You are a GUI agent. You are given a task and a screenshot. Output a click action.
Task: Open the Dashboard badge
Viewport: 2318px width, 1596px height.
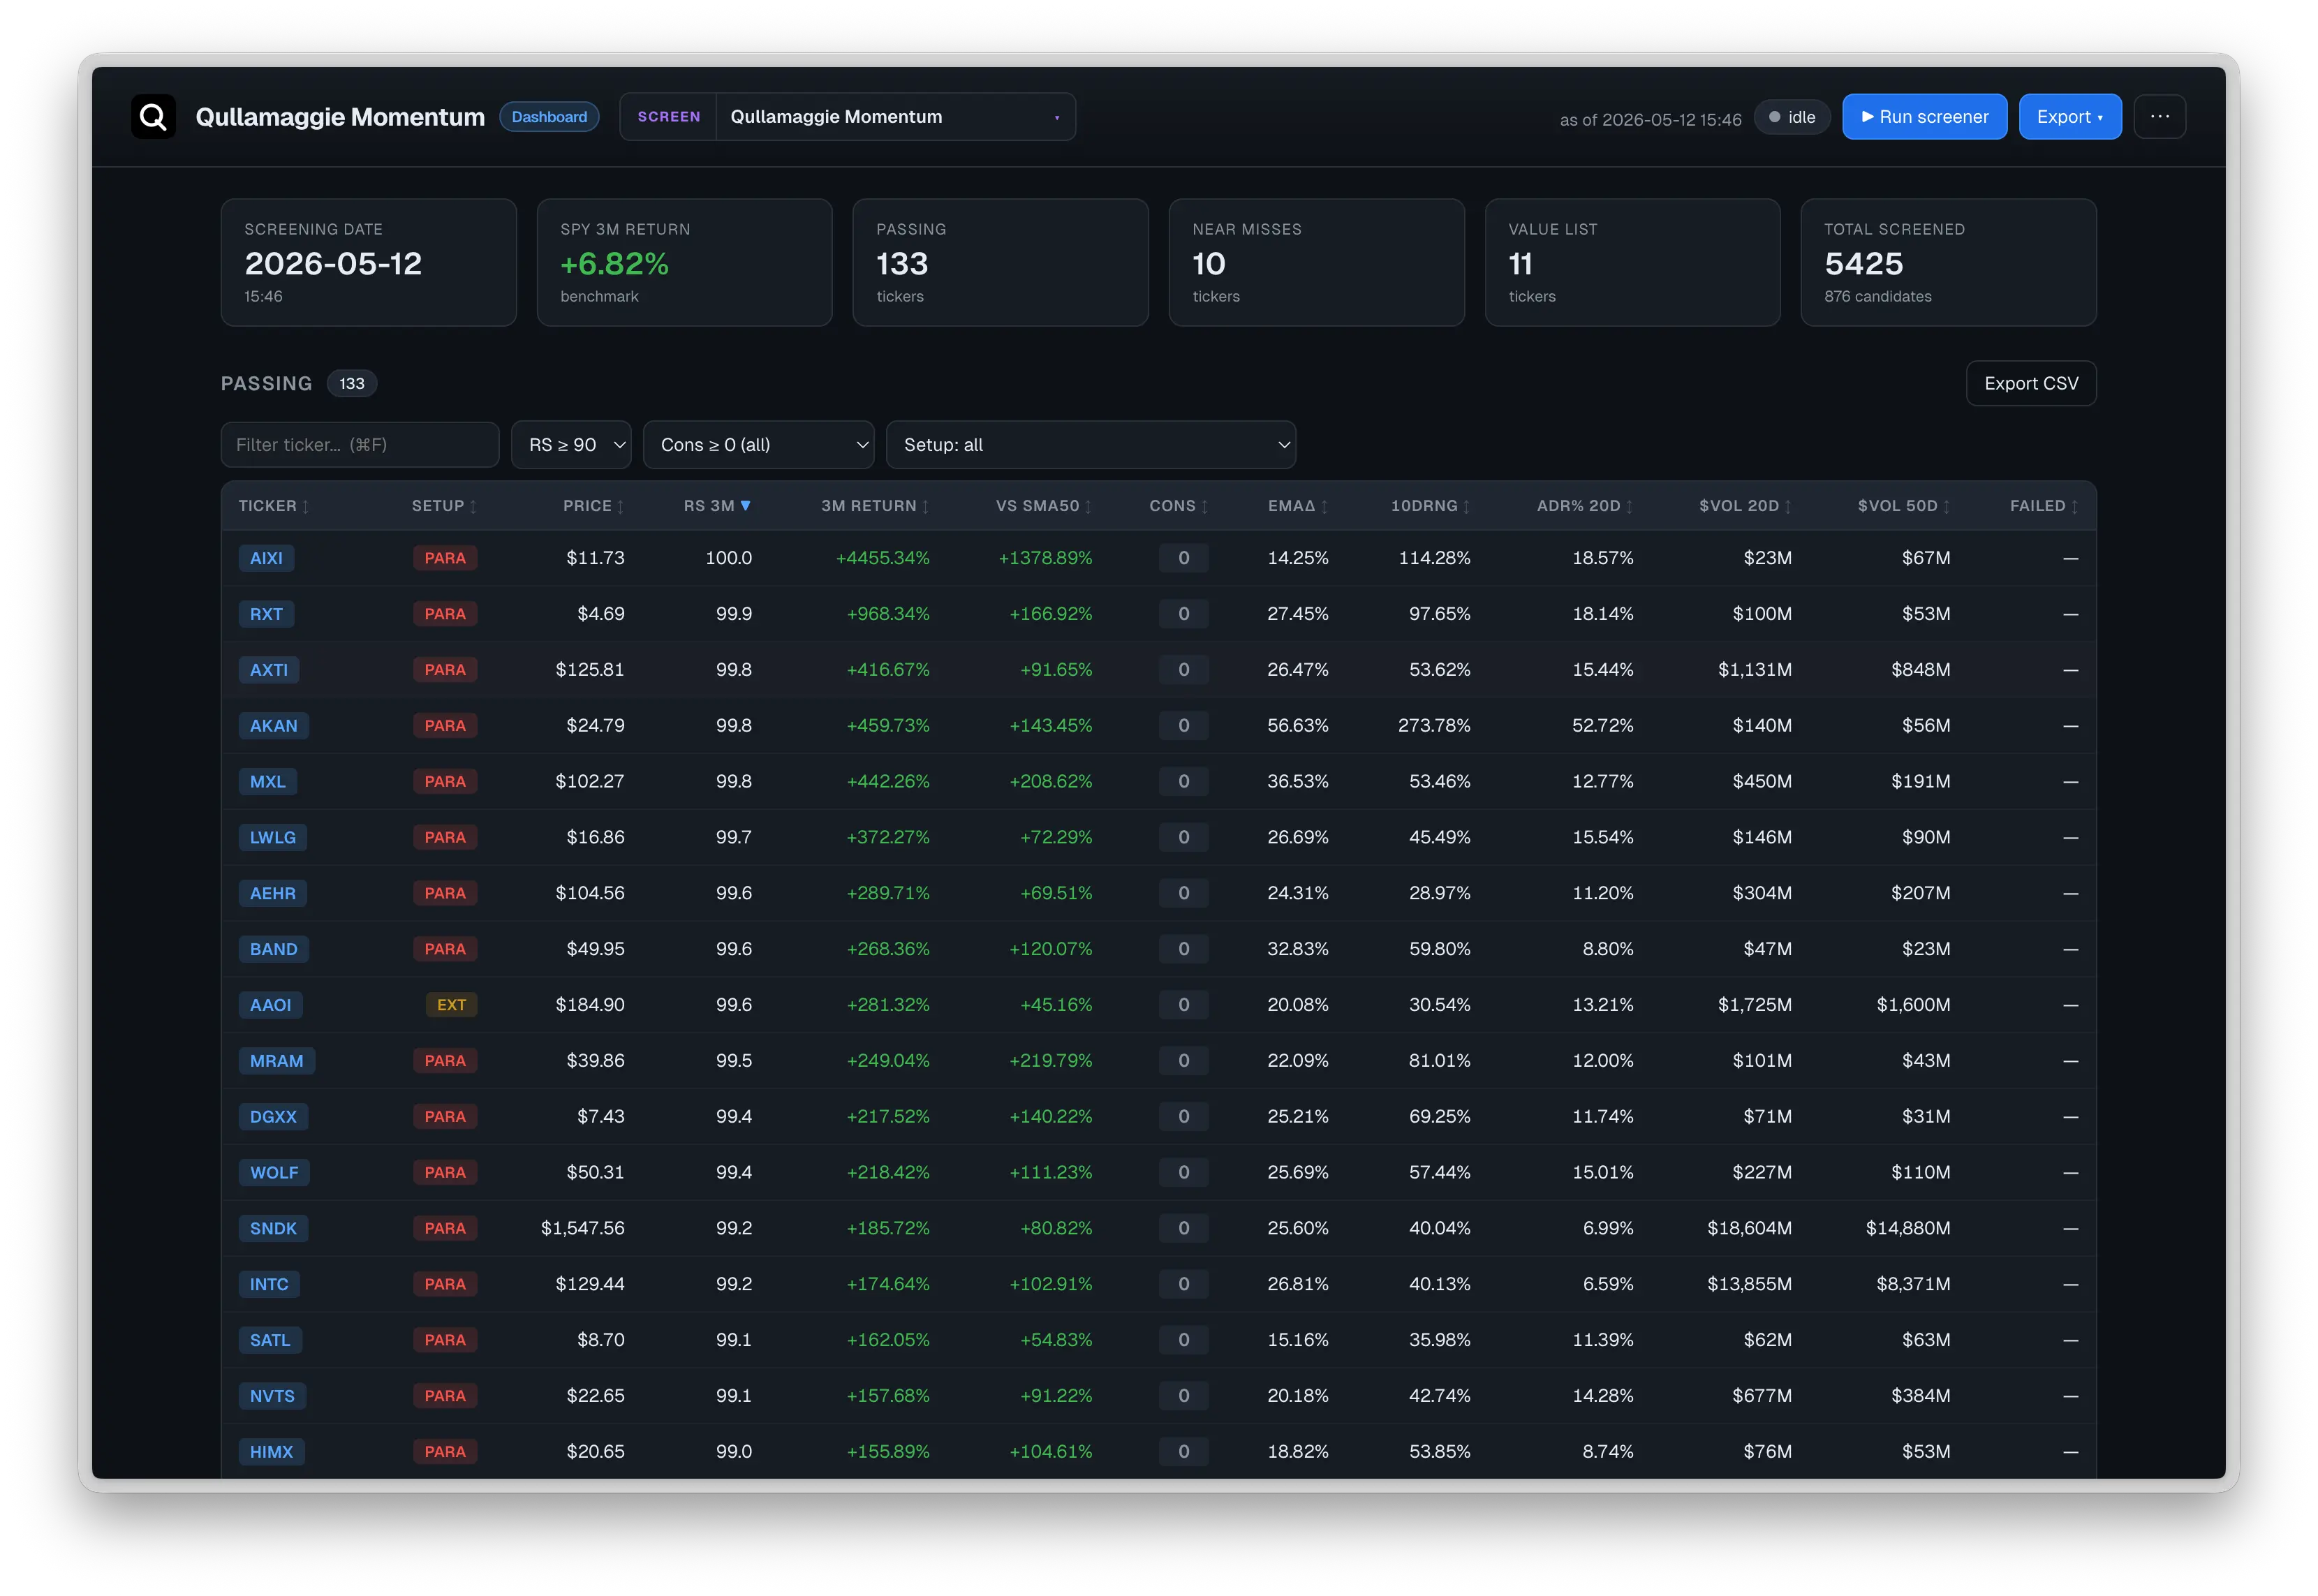tap(549, 117)
